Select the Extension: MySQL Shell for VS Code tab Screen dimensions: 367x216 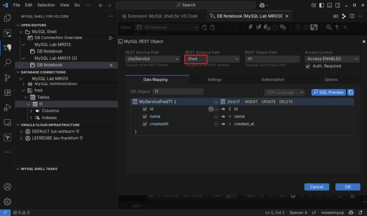click(160, 16)
